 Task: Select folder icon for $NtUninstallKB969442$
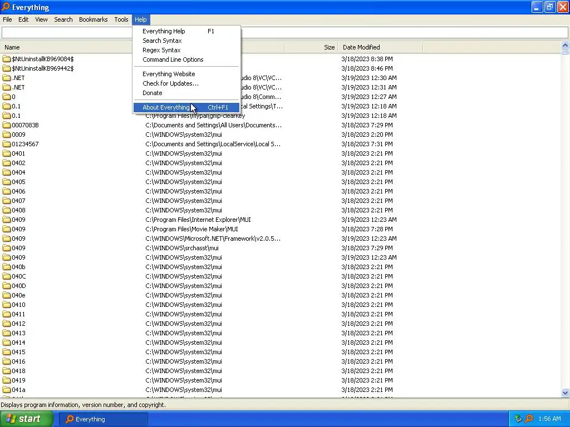pyautogui.click(x=7, y=68)
